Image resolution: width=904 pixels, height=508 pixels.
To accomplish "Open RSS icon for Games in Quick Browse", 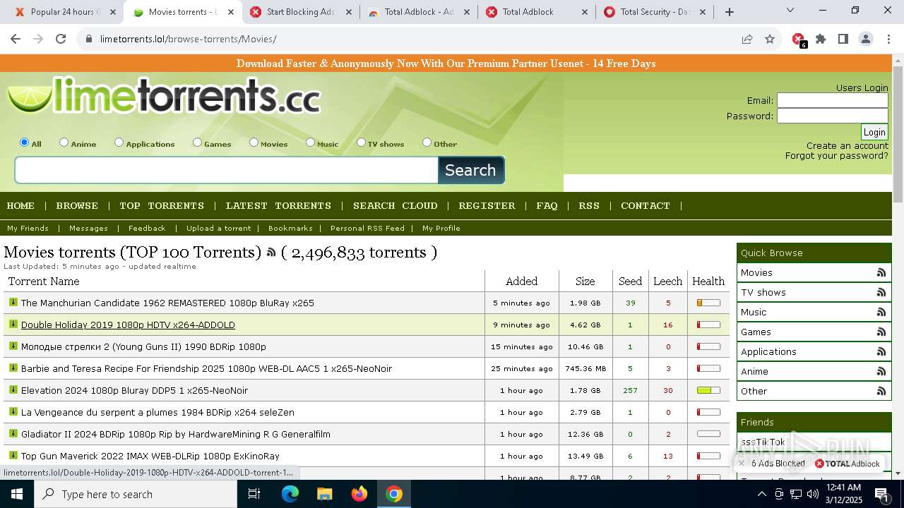I will [x=881, y=332].
